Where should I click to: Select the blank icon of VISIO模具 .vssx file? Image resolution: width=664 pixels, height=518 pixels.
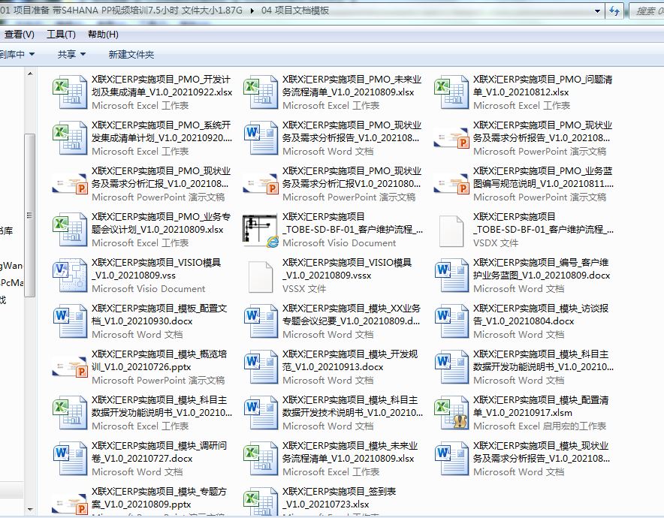point(261,275)
